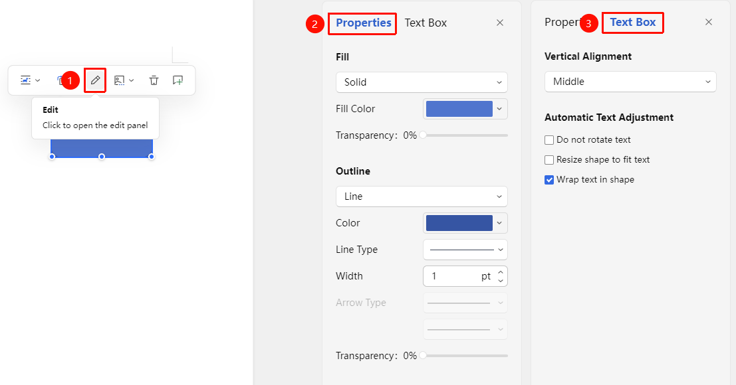Delete the shape with the trash icon

[154, 80]
